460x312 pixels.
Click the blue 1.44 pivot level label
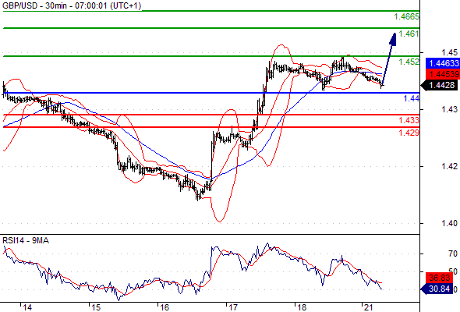click(412, 98)
